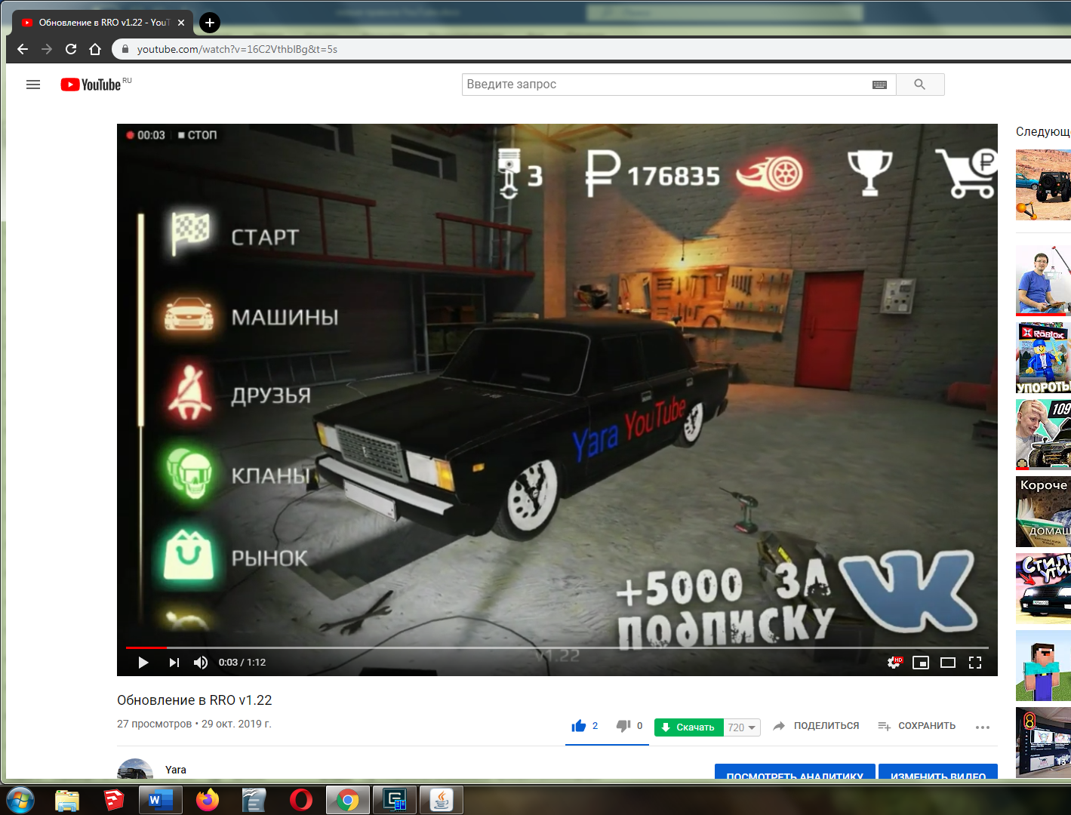
Task: Switch to Chrome on the taskbar
Action: coord(348,800)
